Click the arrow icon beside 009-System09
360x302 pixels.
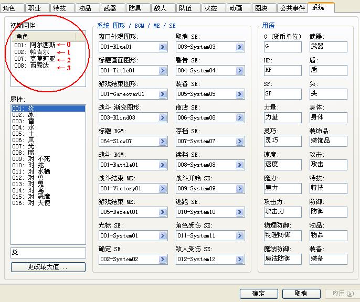(x=240, y=189)
